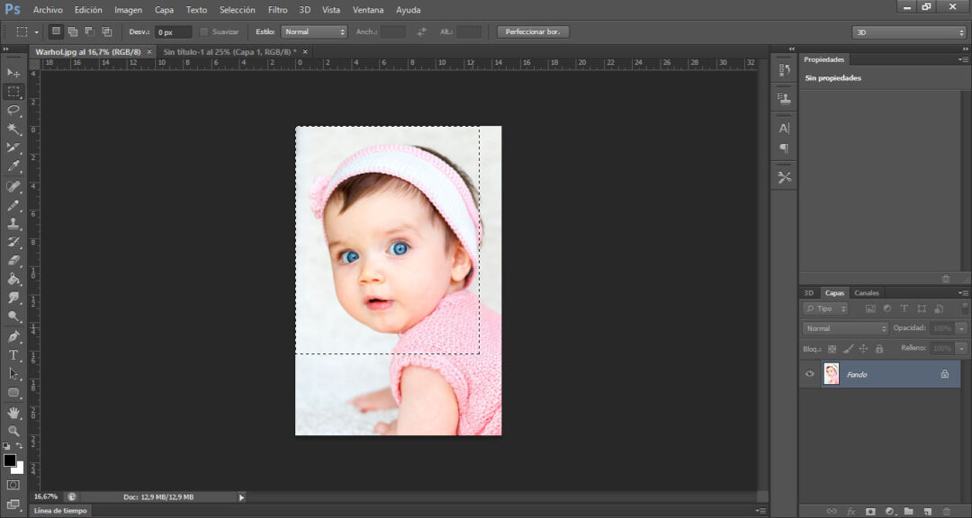Open the layer blend mode dropdown

845,328
